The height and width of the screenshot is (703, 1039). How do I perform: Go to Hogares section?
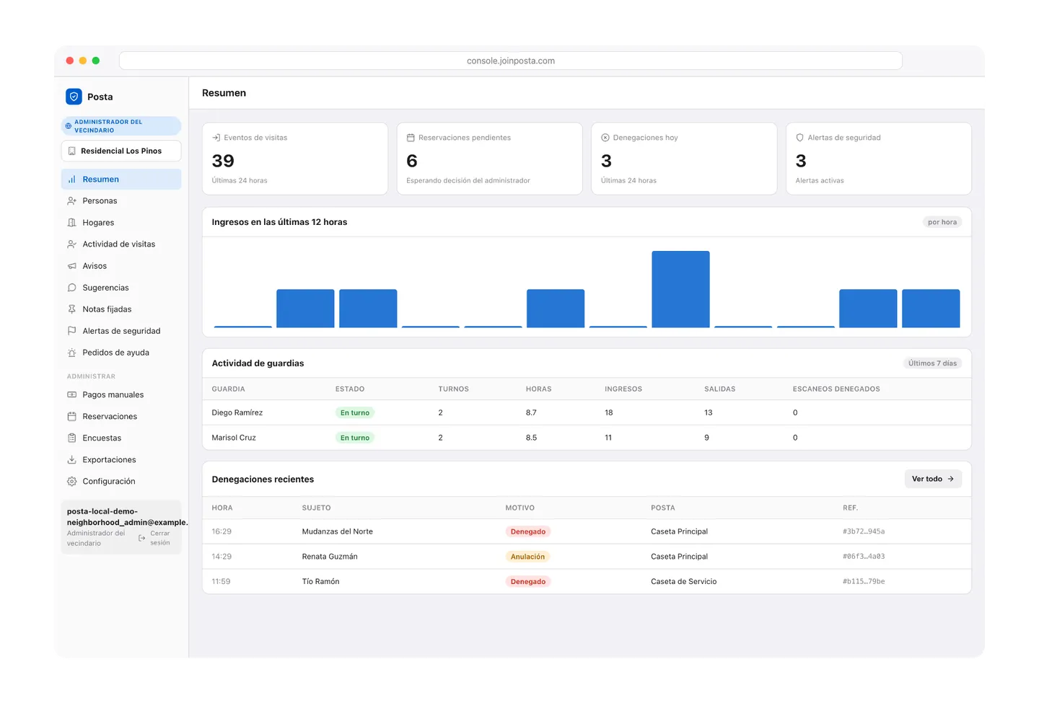coord(121,223)
